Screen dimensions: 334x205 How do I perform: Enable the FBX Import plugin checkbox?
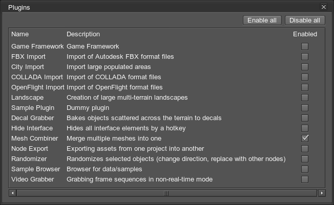tap(305, 57)
